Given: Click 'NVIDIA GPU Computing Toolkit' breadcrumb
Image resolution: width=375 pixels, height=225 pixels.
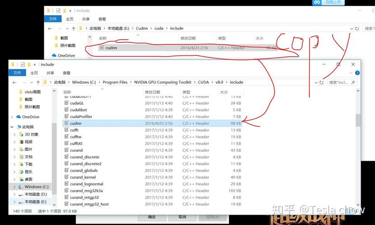Looking at the screenshot, I should click(x=163, y=82).
